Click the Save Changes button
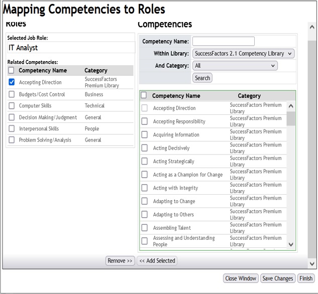 click(x=278, y=278)
